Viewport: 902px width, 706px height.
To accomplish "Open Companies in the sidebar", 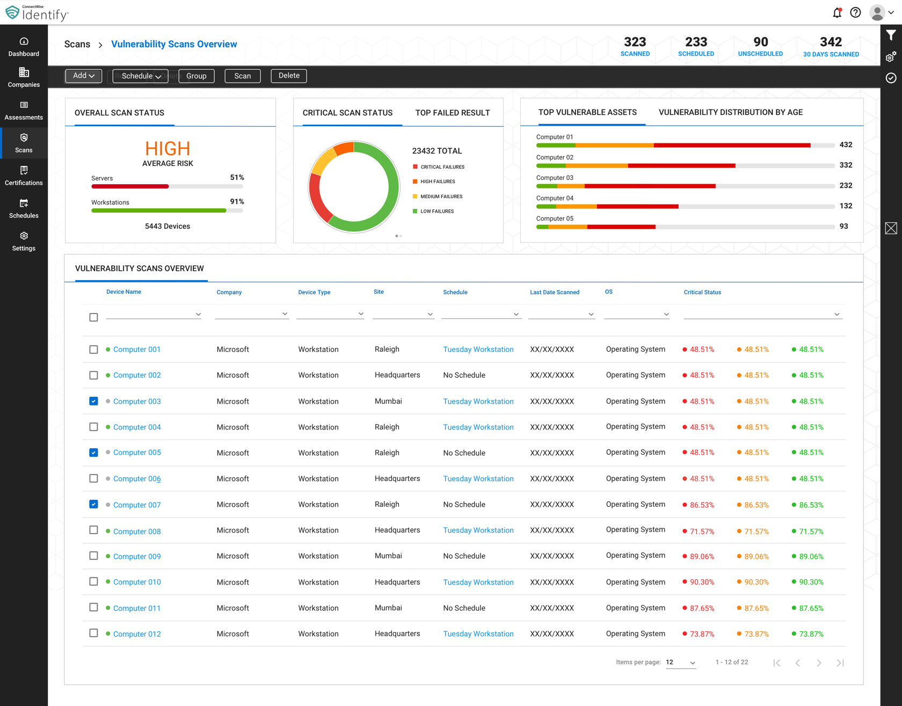I will pyautogui.click(x=24, y=78).
